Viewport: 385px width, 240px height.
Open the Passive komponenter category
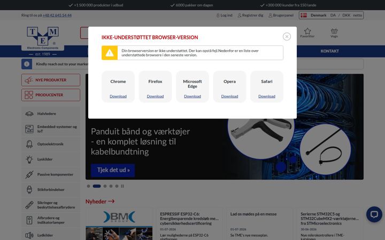[51, 174]
